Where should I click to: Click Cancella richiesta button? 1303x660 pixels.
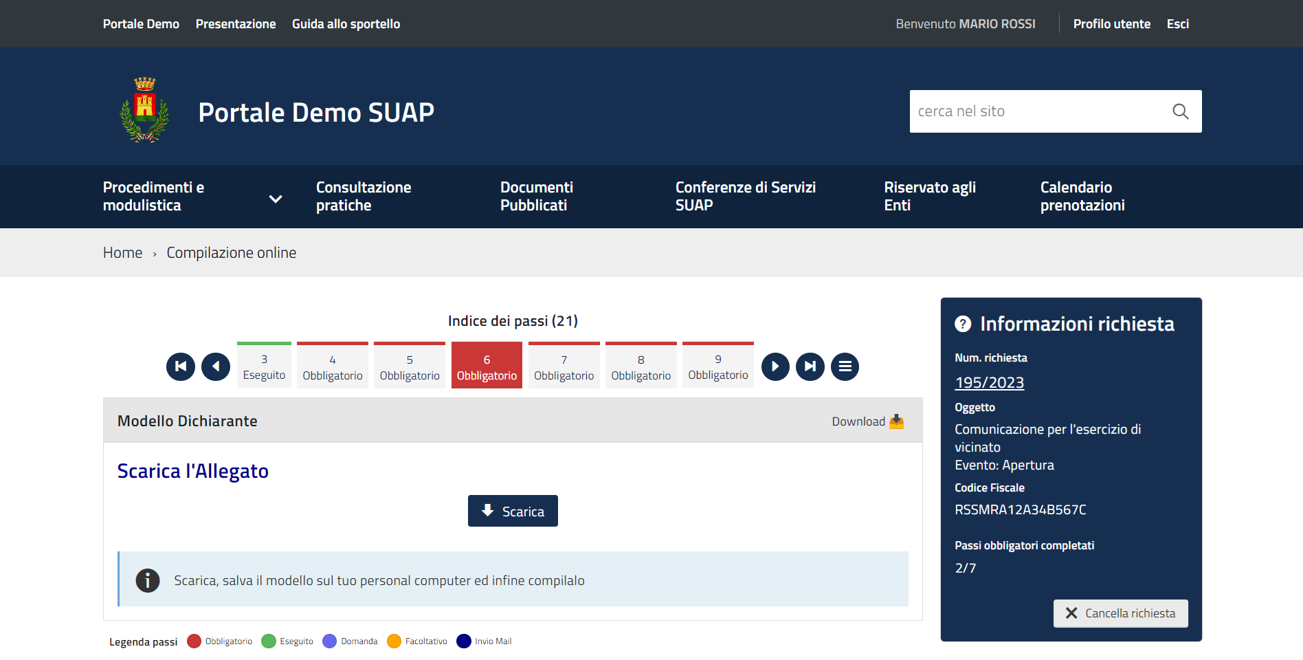click(1120, 613)
